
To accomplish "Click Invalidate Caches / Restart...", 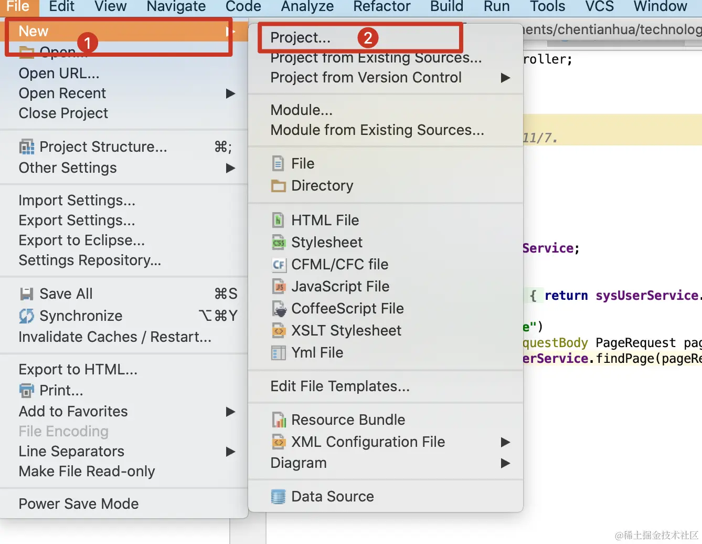I will [x=115, y=337].
